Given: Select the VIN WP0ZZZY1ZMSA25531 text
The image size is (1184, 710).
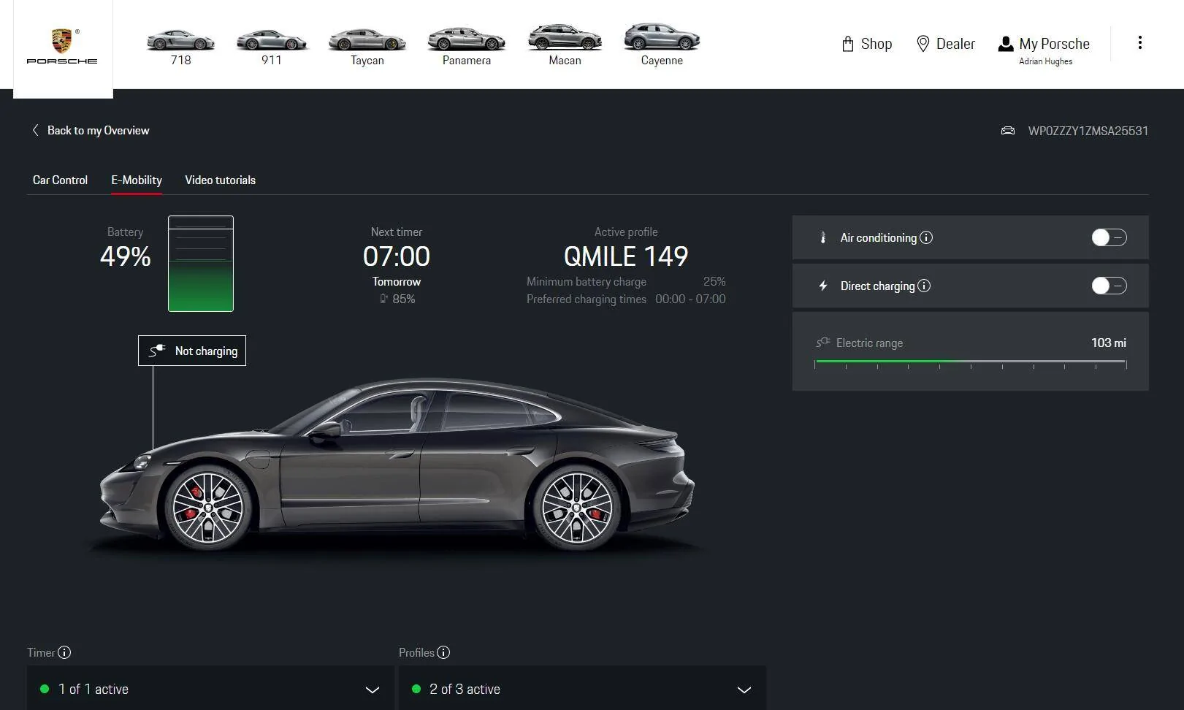Looking at the screenshot, I should (1088, 131).
